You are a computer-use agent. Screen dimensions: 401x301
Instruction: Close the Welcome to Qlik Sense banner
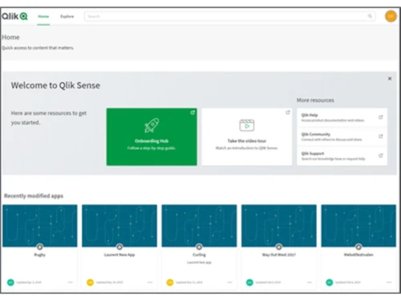click(x=390, y=79)
